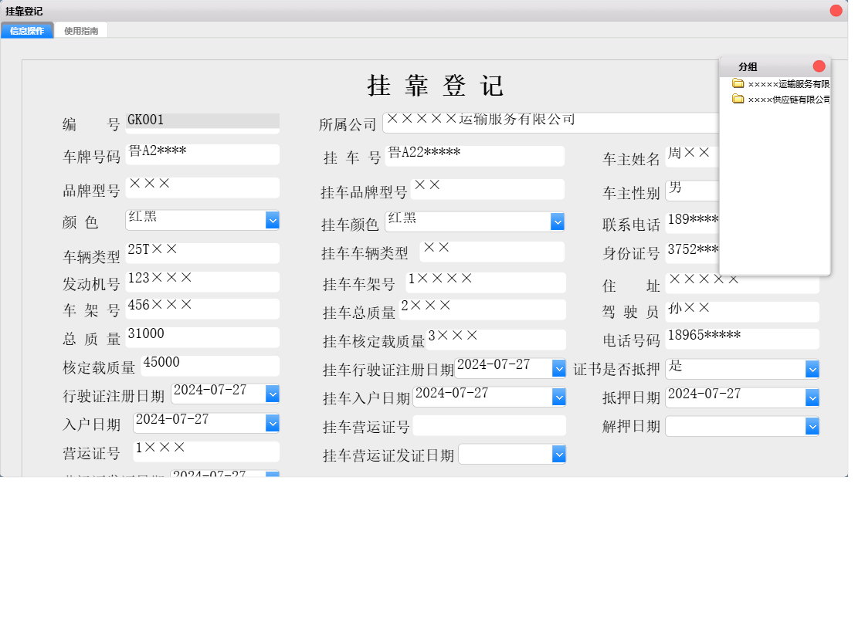
Task: Open the 解押日期 date picker
Action: [812, 425]
